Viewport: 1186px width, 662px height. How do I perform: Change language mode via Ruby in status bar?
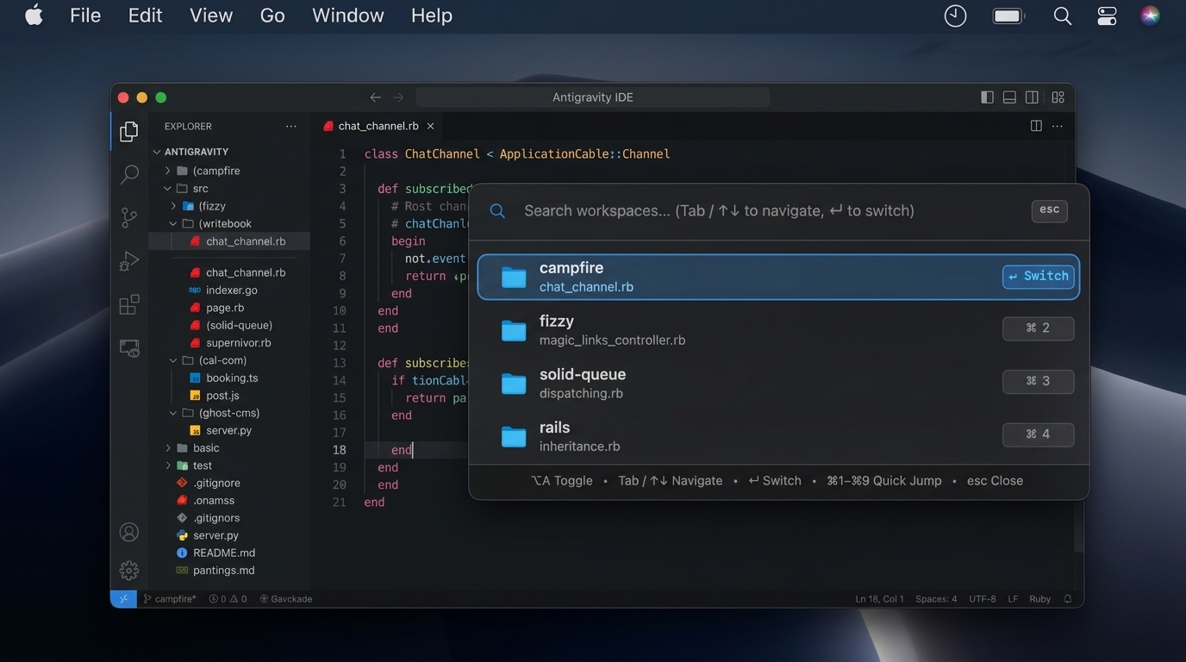[1040, 599]
